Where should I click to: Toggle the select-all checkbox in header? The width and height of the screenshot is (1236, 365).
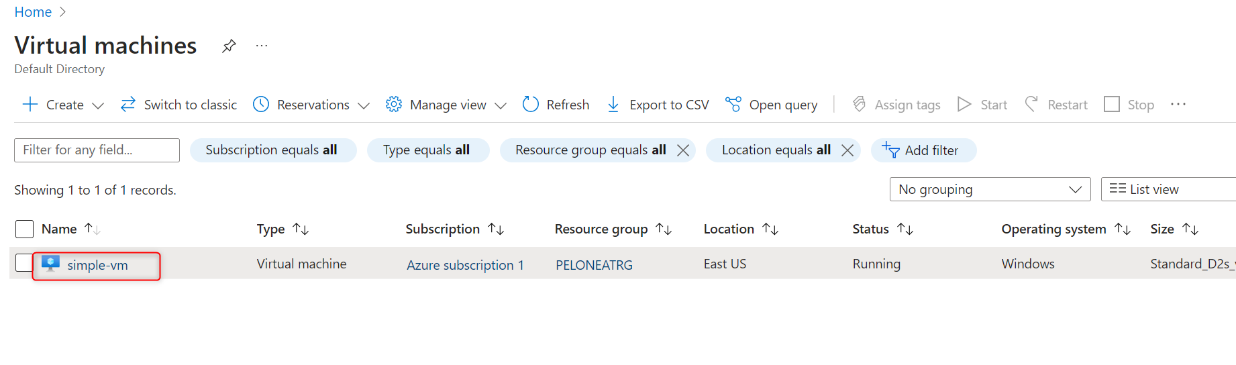pyautogui.click(x=24, y=229)
